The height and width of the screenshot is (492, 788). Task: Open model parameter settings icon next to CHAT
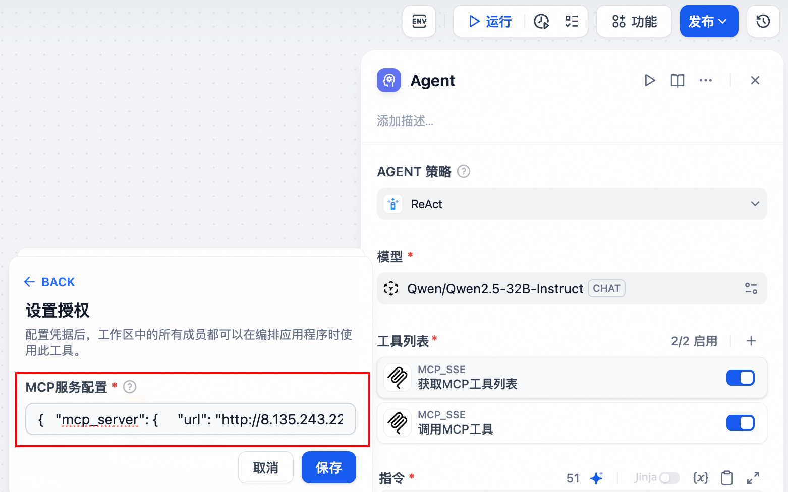tap(750, 288)
